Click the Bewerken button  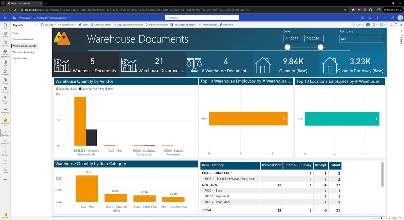[x=226, y=25]
